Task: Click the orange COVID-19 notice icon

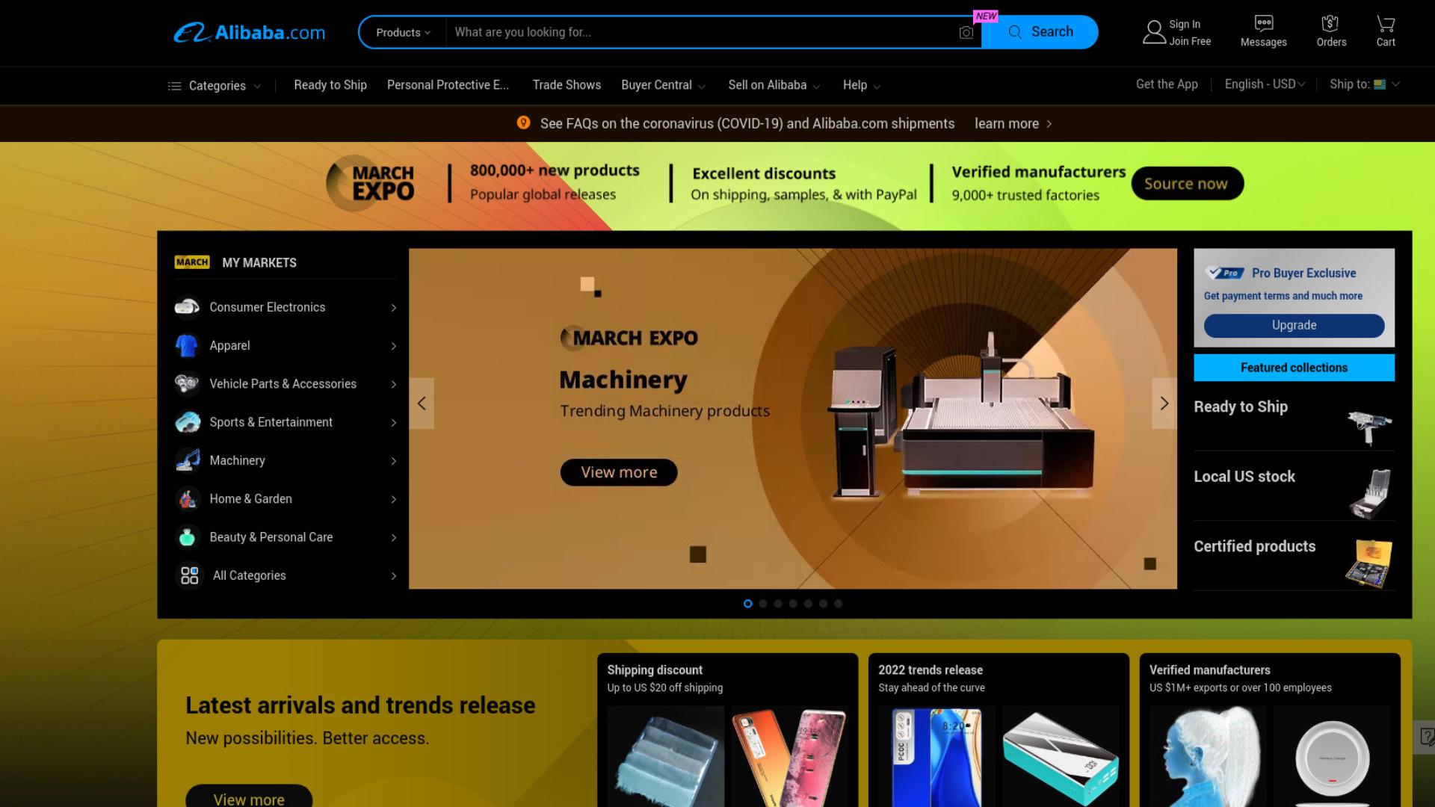Action: [523, 123]
